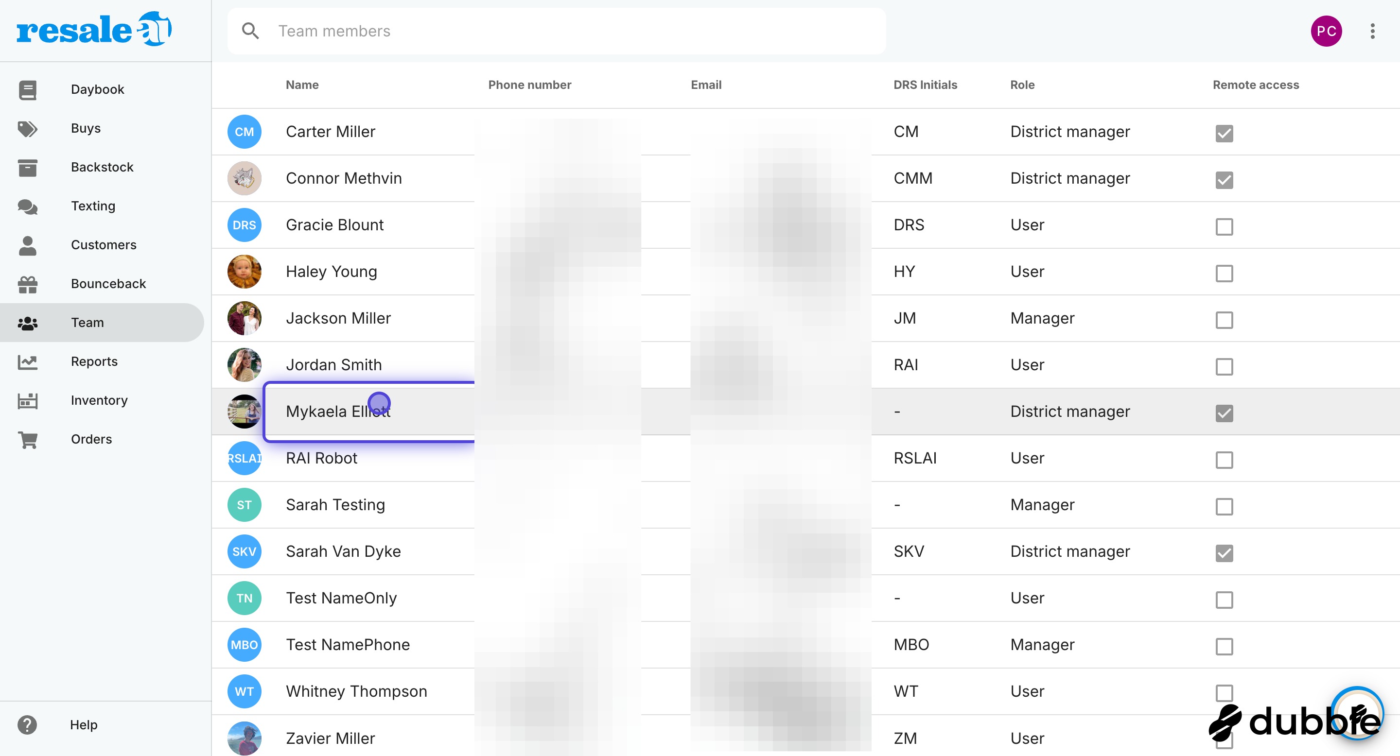Click Carter Miller's CM avatar
Image resolution: width=1400 pixels, height=756 pixels.
pyautogui.click(x=244, y=132)
